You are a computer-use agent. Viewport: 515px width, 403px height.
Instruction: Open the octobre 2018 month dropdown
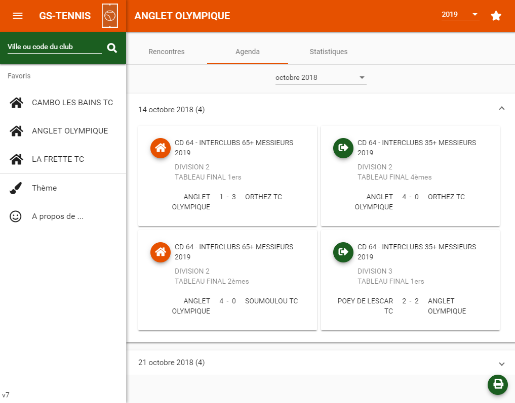[321, 78]
